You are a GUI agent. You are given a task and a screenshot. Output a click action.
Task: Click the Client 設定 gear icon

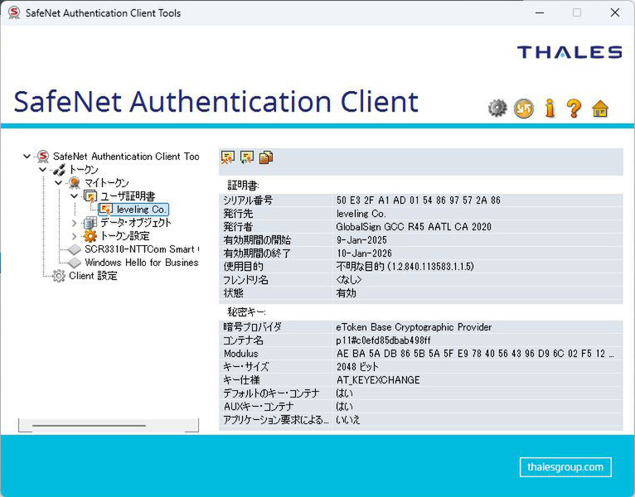[x=59, y=276]
